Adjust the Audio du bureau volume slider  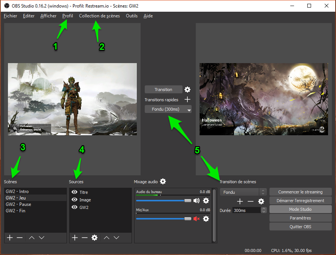point(164,201)
